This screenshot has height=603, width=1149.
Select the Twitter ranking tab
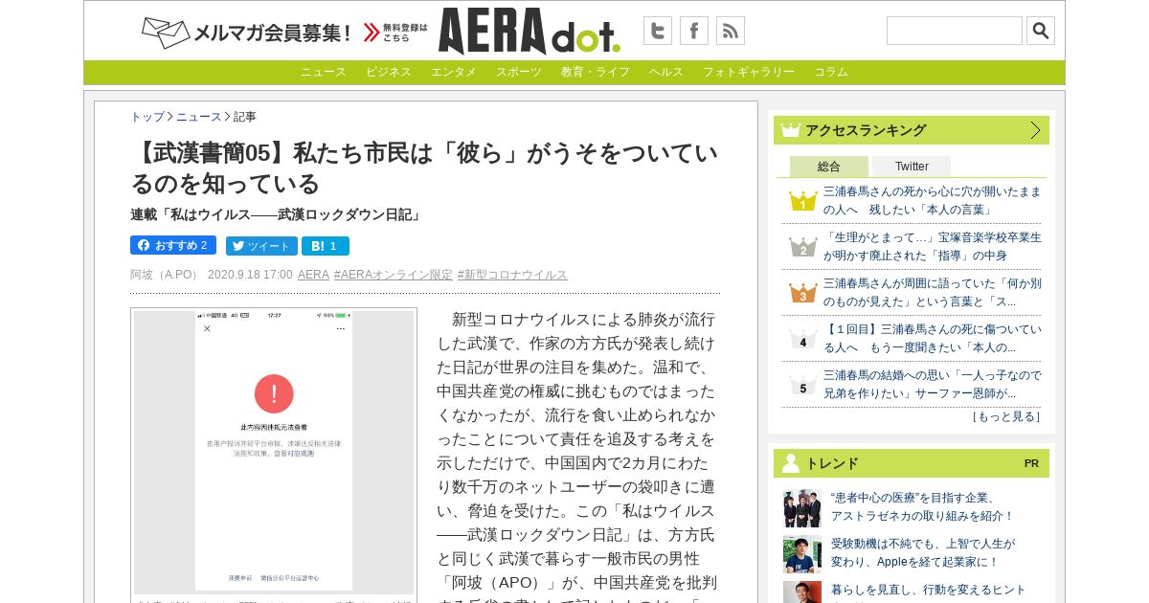coord(912,167)
